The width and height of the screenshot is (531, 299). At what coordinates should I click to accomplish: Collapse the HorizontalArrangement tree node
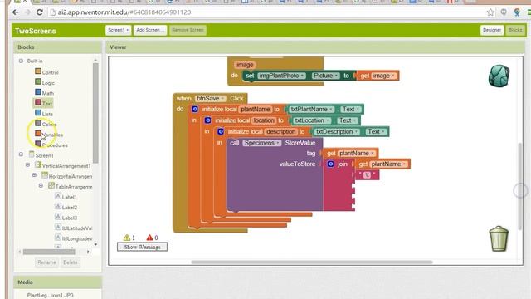coord(34,175)
